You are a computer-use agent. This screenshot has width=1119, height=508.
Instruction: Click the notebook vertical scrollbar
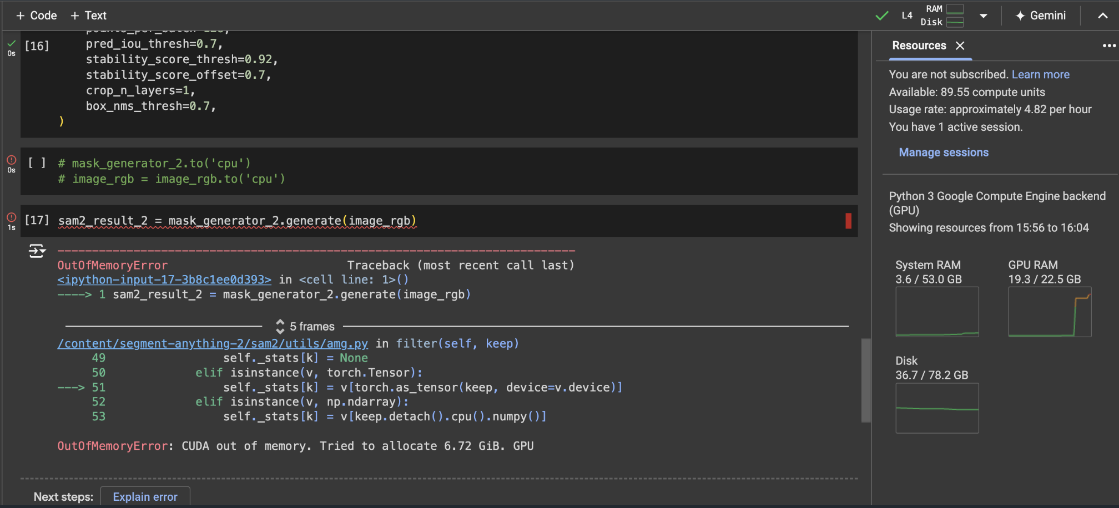(x=865, y=380)
